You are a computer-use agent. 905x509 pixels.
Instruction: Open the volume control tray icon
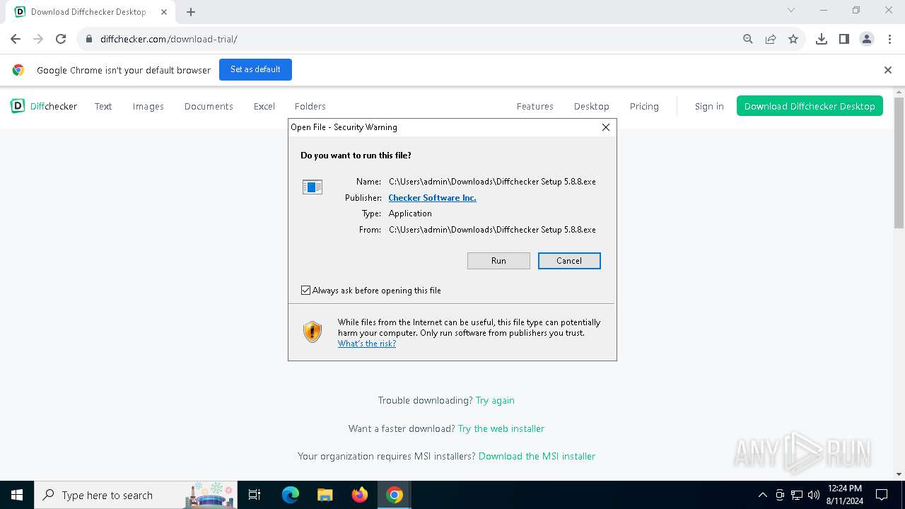coord(814,495)
